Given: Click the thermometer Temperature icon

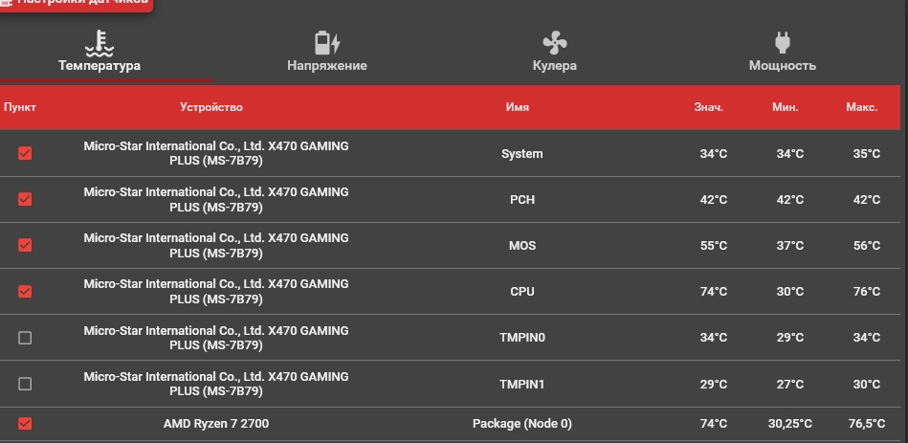Looking at the screenshot, I should (x=100, y=42).
